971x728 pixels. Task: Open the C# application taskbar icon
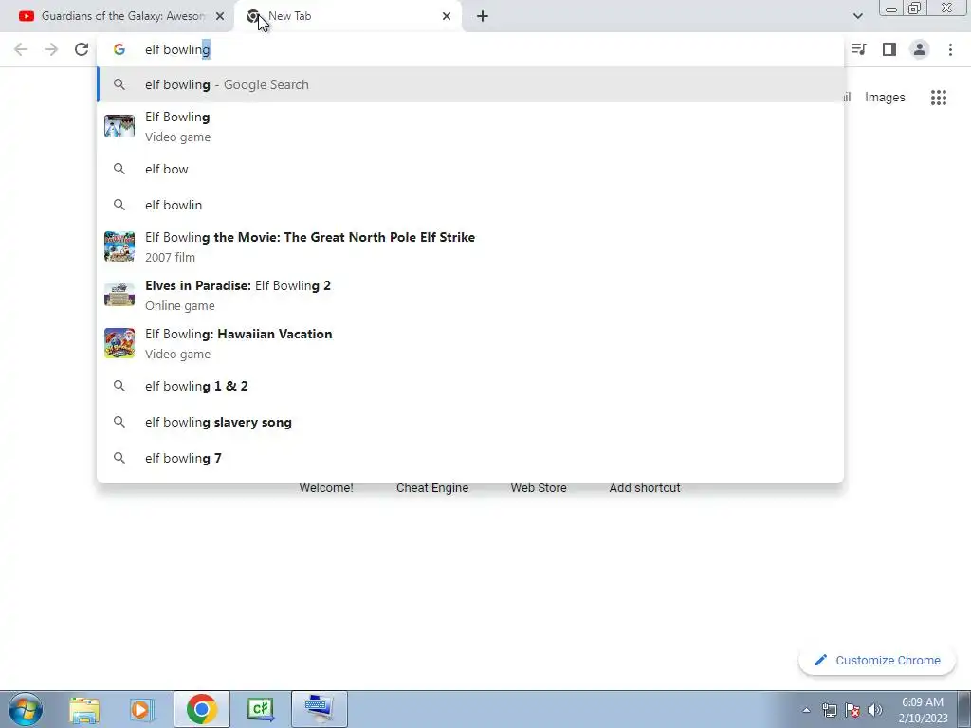[x=260, y=709]
